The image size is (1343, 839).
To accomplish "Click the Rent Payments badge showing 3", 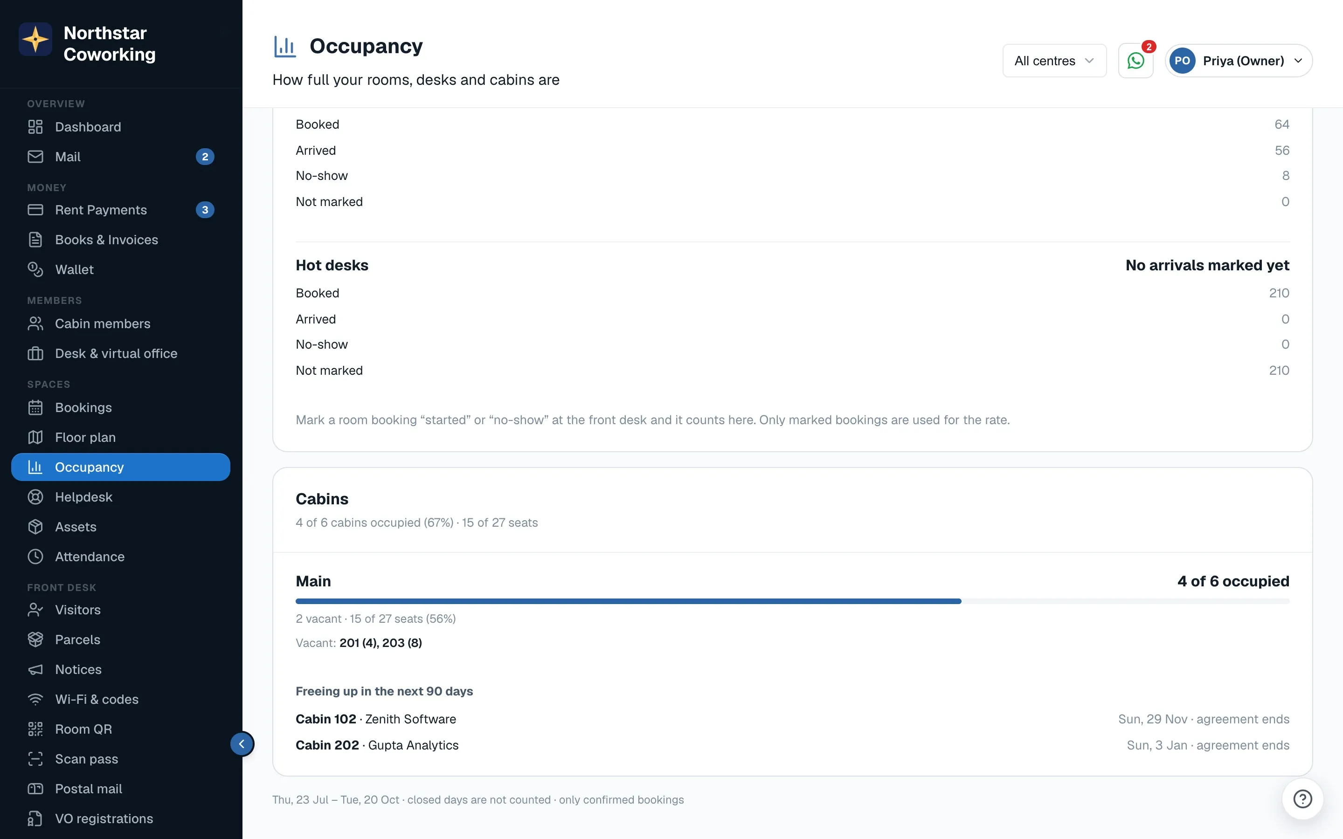I will [x=205, y=210].
